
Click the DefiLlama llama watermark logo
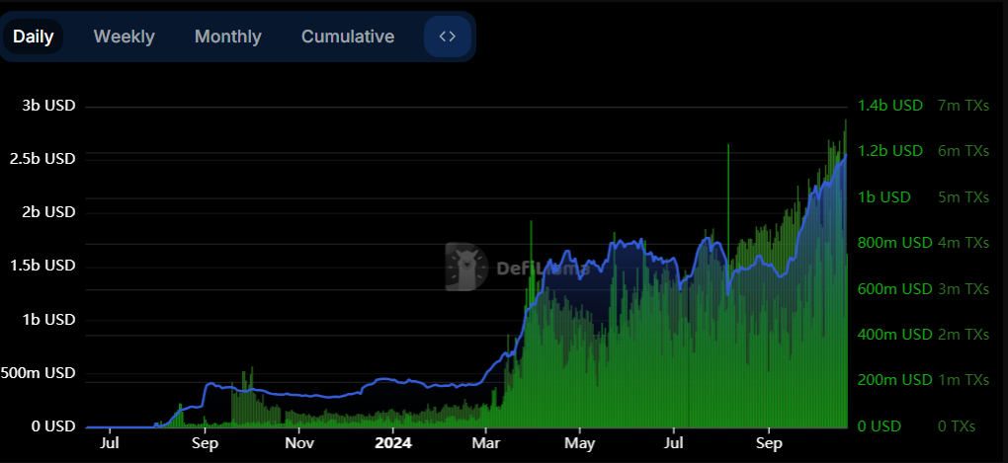(466, 267)
